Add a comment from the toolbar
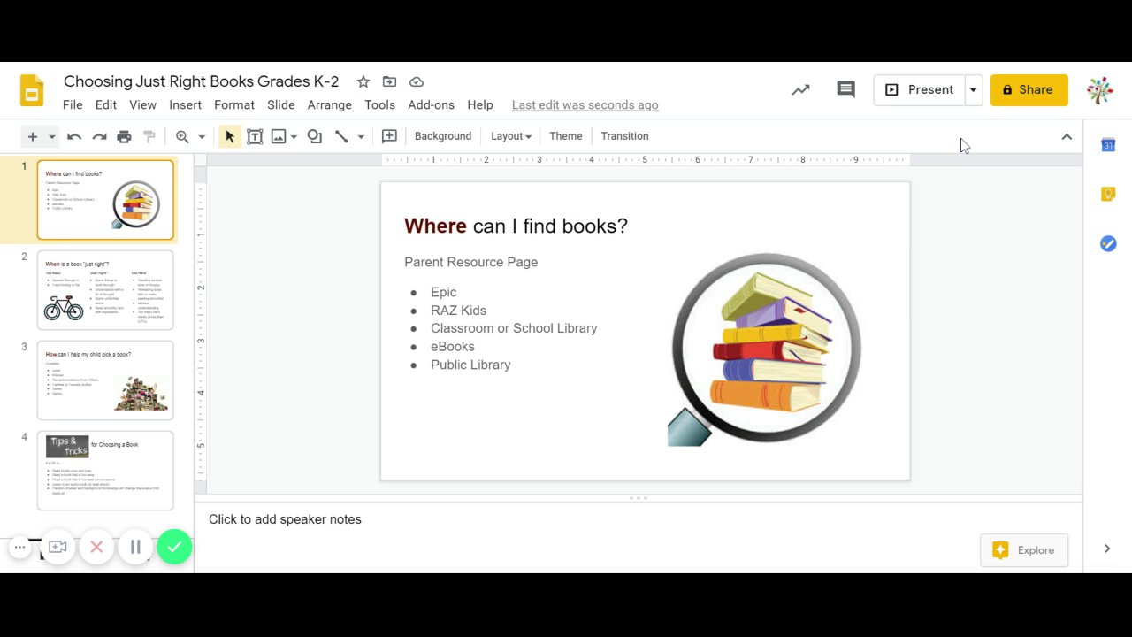 (x=389, y=136)
